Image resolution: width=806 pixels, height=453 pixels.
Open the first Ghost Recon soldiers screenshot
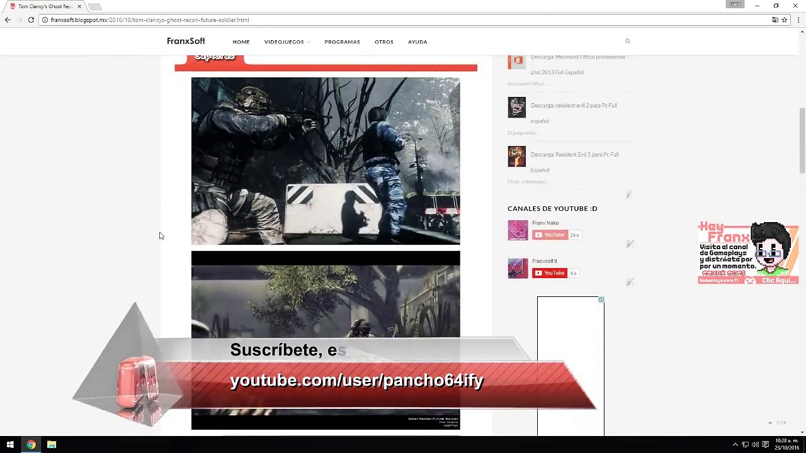tap(326, 161)
